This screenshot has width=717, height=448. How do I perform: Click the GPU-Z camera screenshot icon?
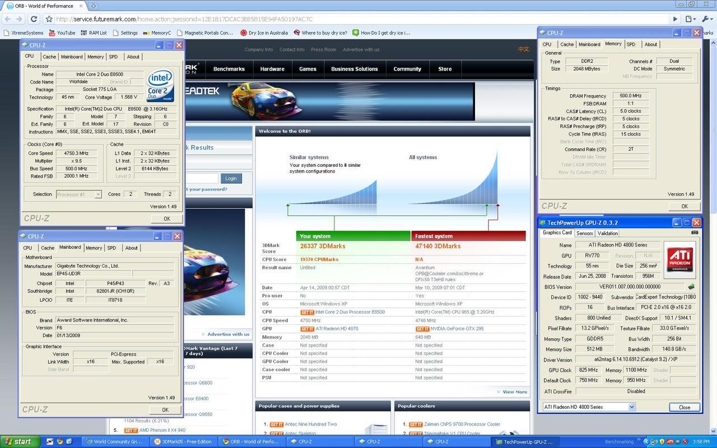pyautogui.click(x=695, y=233)
